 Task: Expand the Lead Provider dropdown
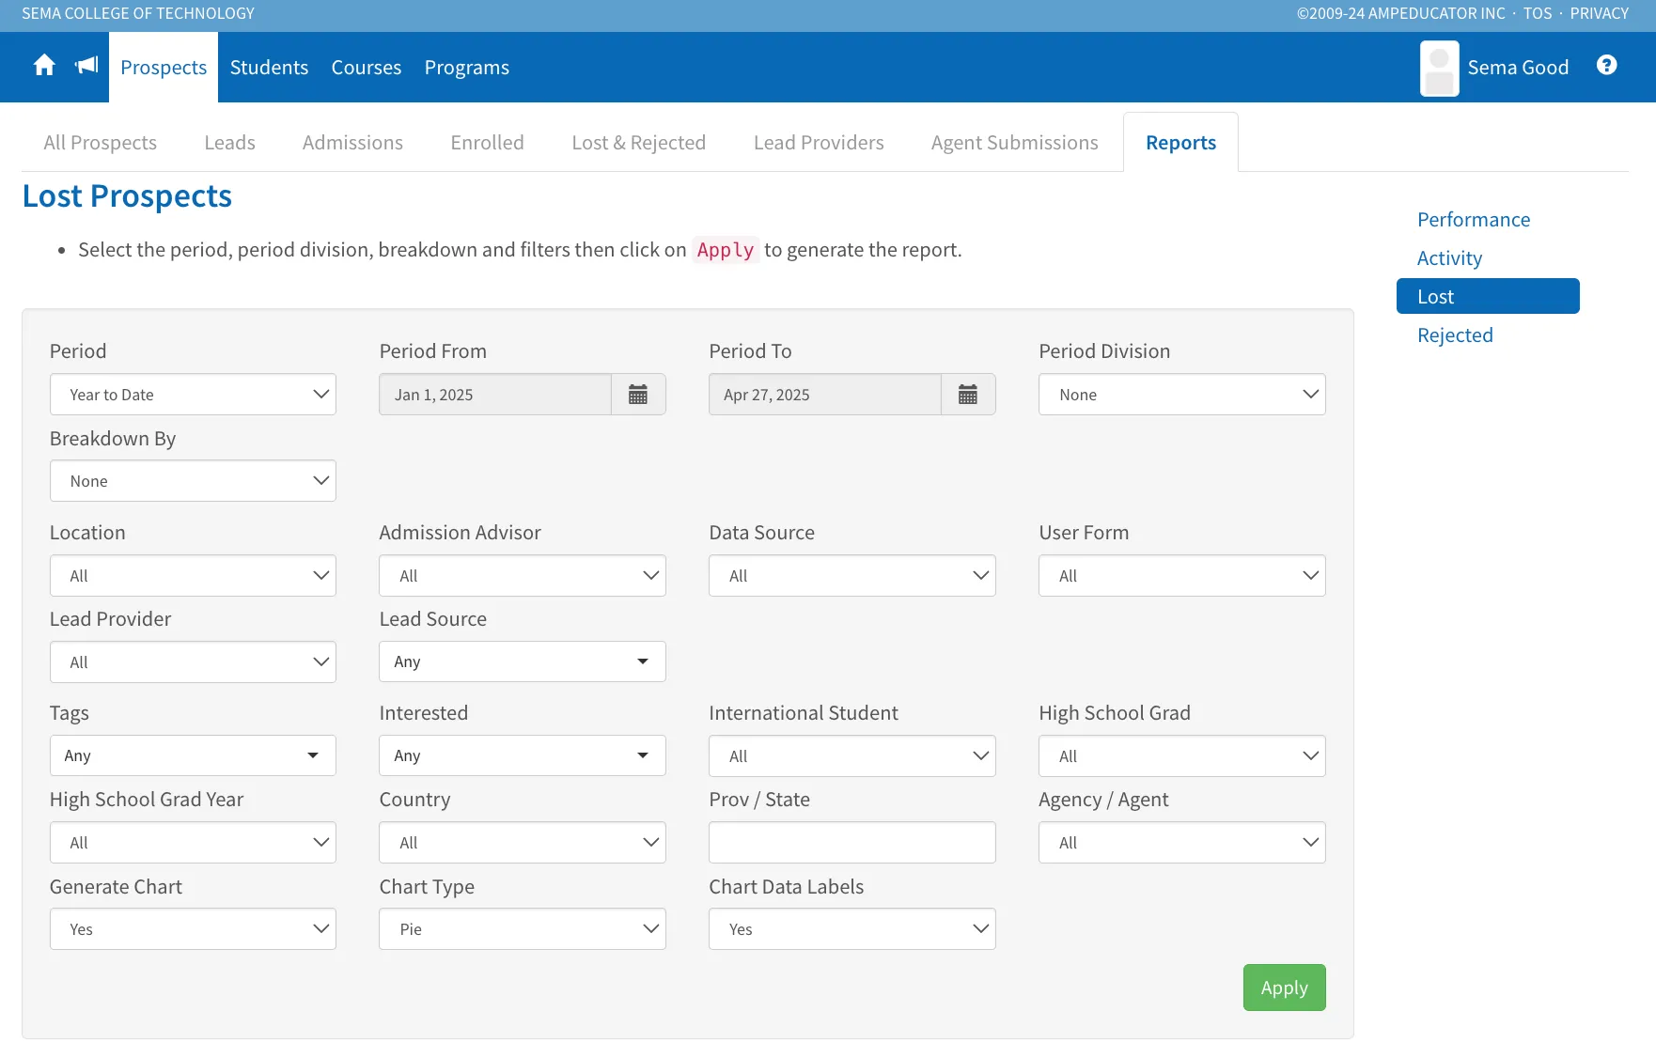[x=193, y=662]
